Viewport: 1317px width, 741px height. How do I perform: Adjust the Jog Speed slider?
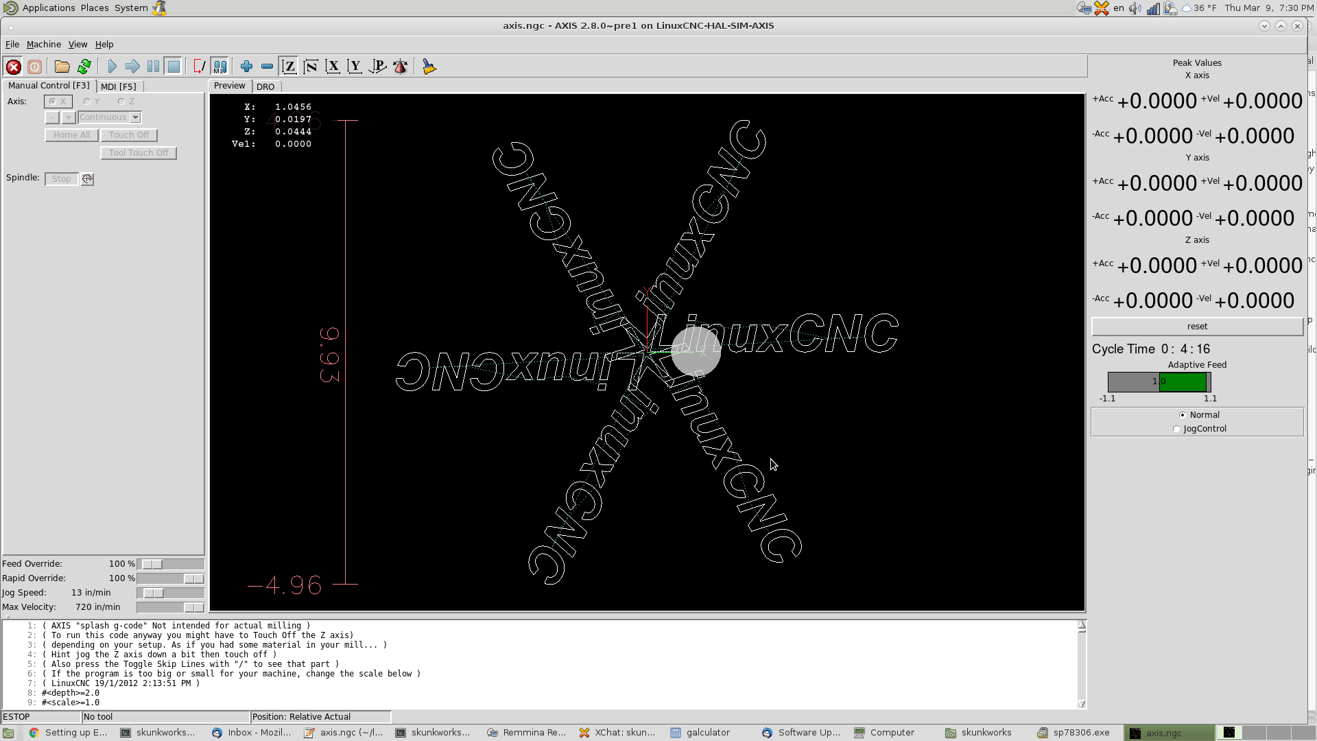tap(170, 593)
